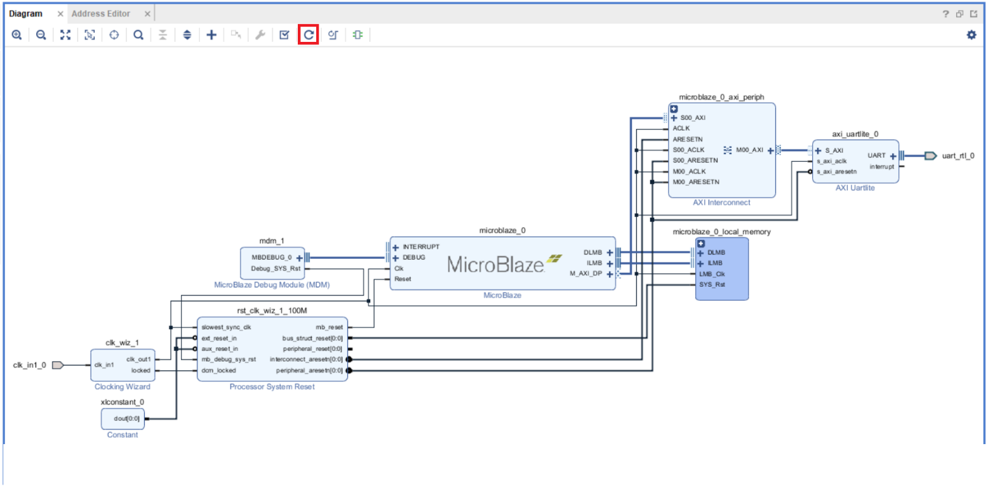
Task: Expand the ILMB pin on microblaze_0_local_memory
Action: pyautogui.click(x=701, y=263)
